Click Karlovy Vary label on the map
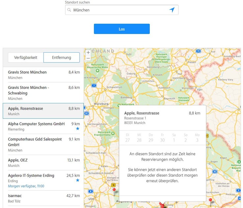243x208 pixels. [x=226, y=80]
